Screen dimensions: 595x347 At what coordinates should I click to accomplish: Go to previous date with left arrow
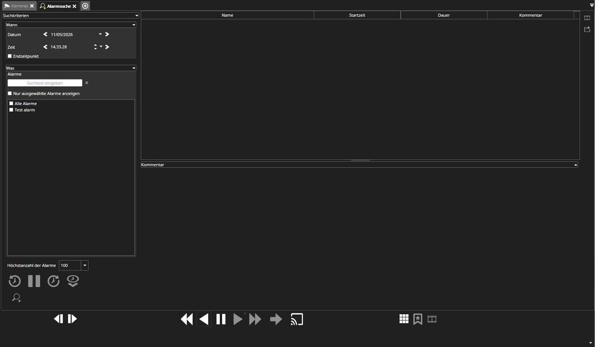45,34
